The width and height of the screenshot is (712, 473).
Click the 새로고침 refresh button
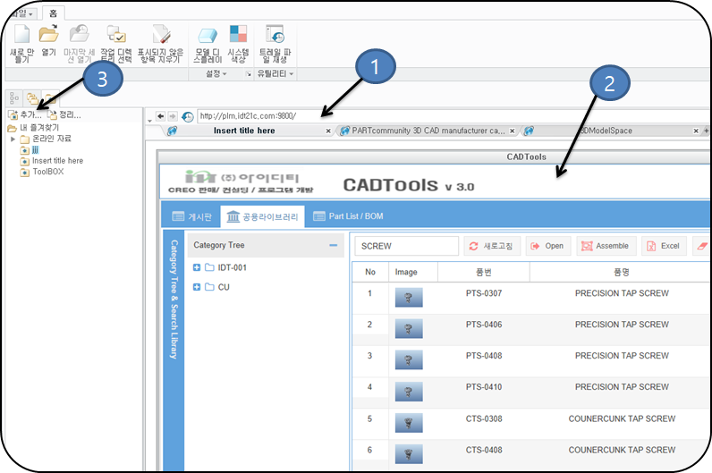[492, 246]
